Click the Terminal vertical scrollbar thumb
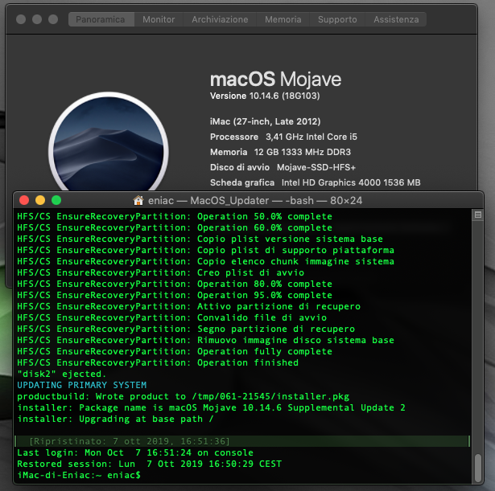The height and width of the screenshot is (491, 495). [478, 467]
